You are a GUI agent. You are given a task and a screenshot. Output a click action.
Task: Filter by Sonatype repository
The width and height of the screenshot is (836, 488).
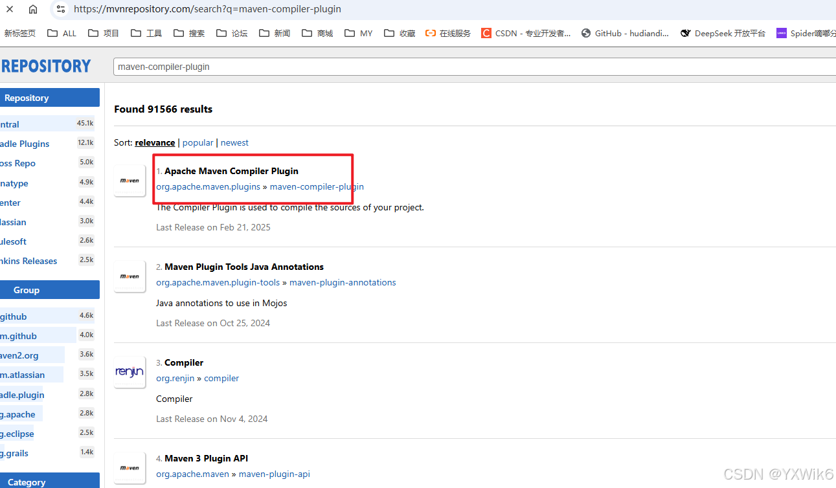coord(48,183)
